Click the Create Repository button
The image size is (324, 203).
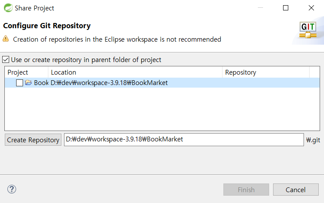33,140
